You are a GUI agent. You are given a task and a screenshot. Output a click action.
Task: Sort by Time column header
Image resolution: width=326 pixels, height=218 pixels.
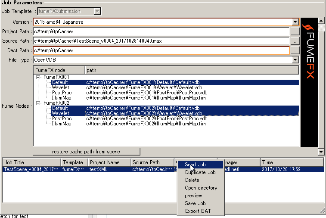click(x=292, y=162)
